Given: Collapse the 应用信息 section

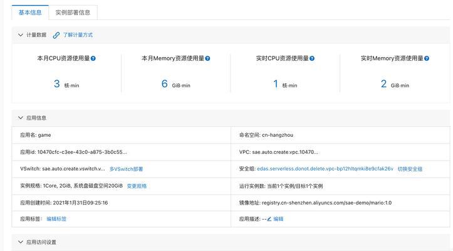Looking at the screenshot, I should click(x=21, y=118).
